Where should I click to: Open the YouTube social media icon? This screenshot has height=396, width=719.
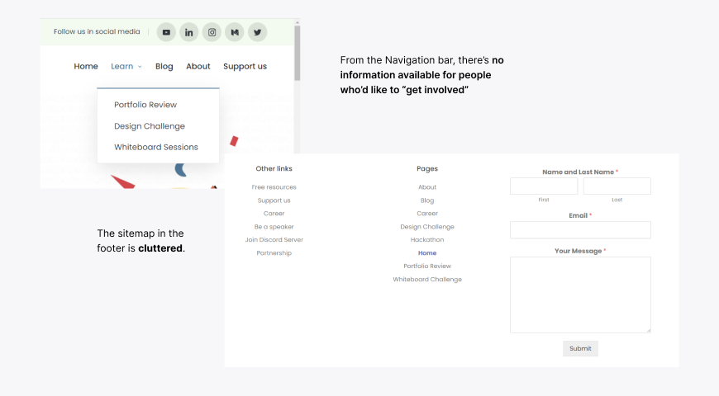pos(166,32)
